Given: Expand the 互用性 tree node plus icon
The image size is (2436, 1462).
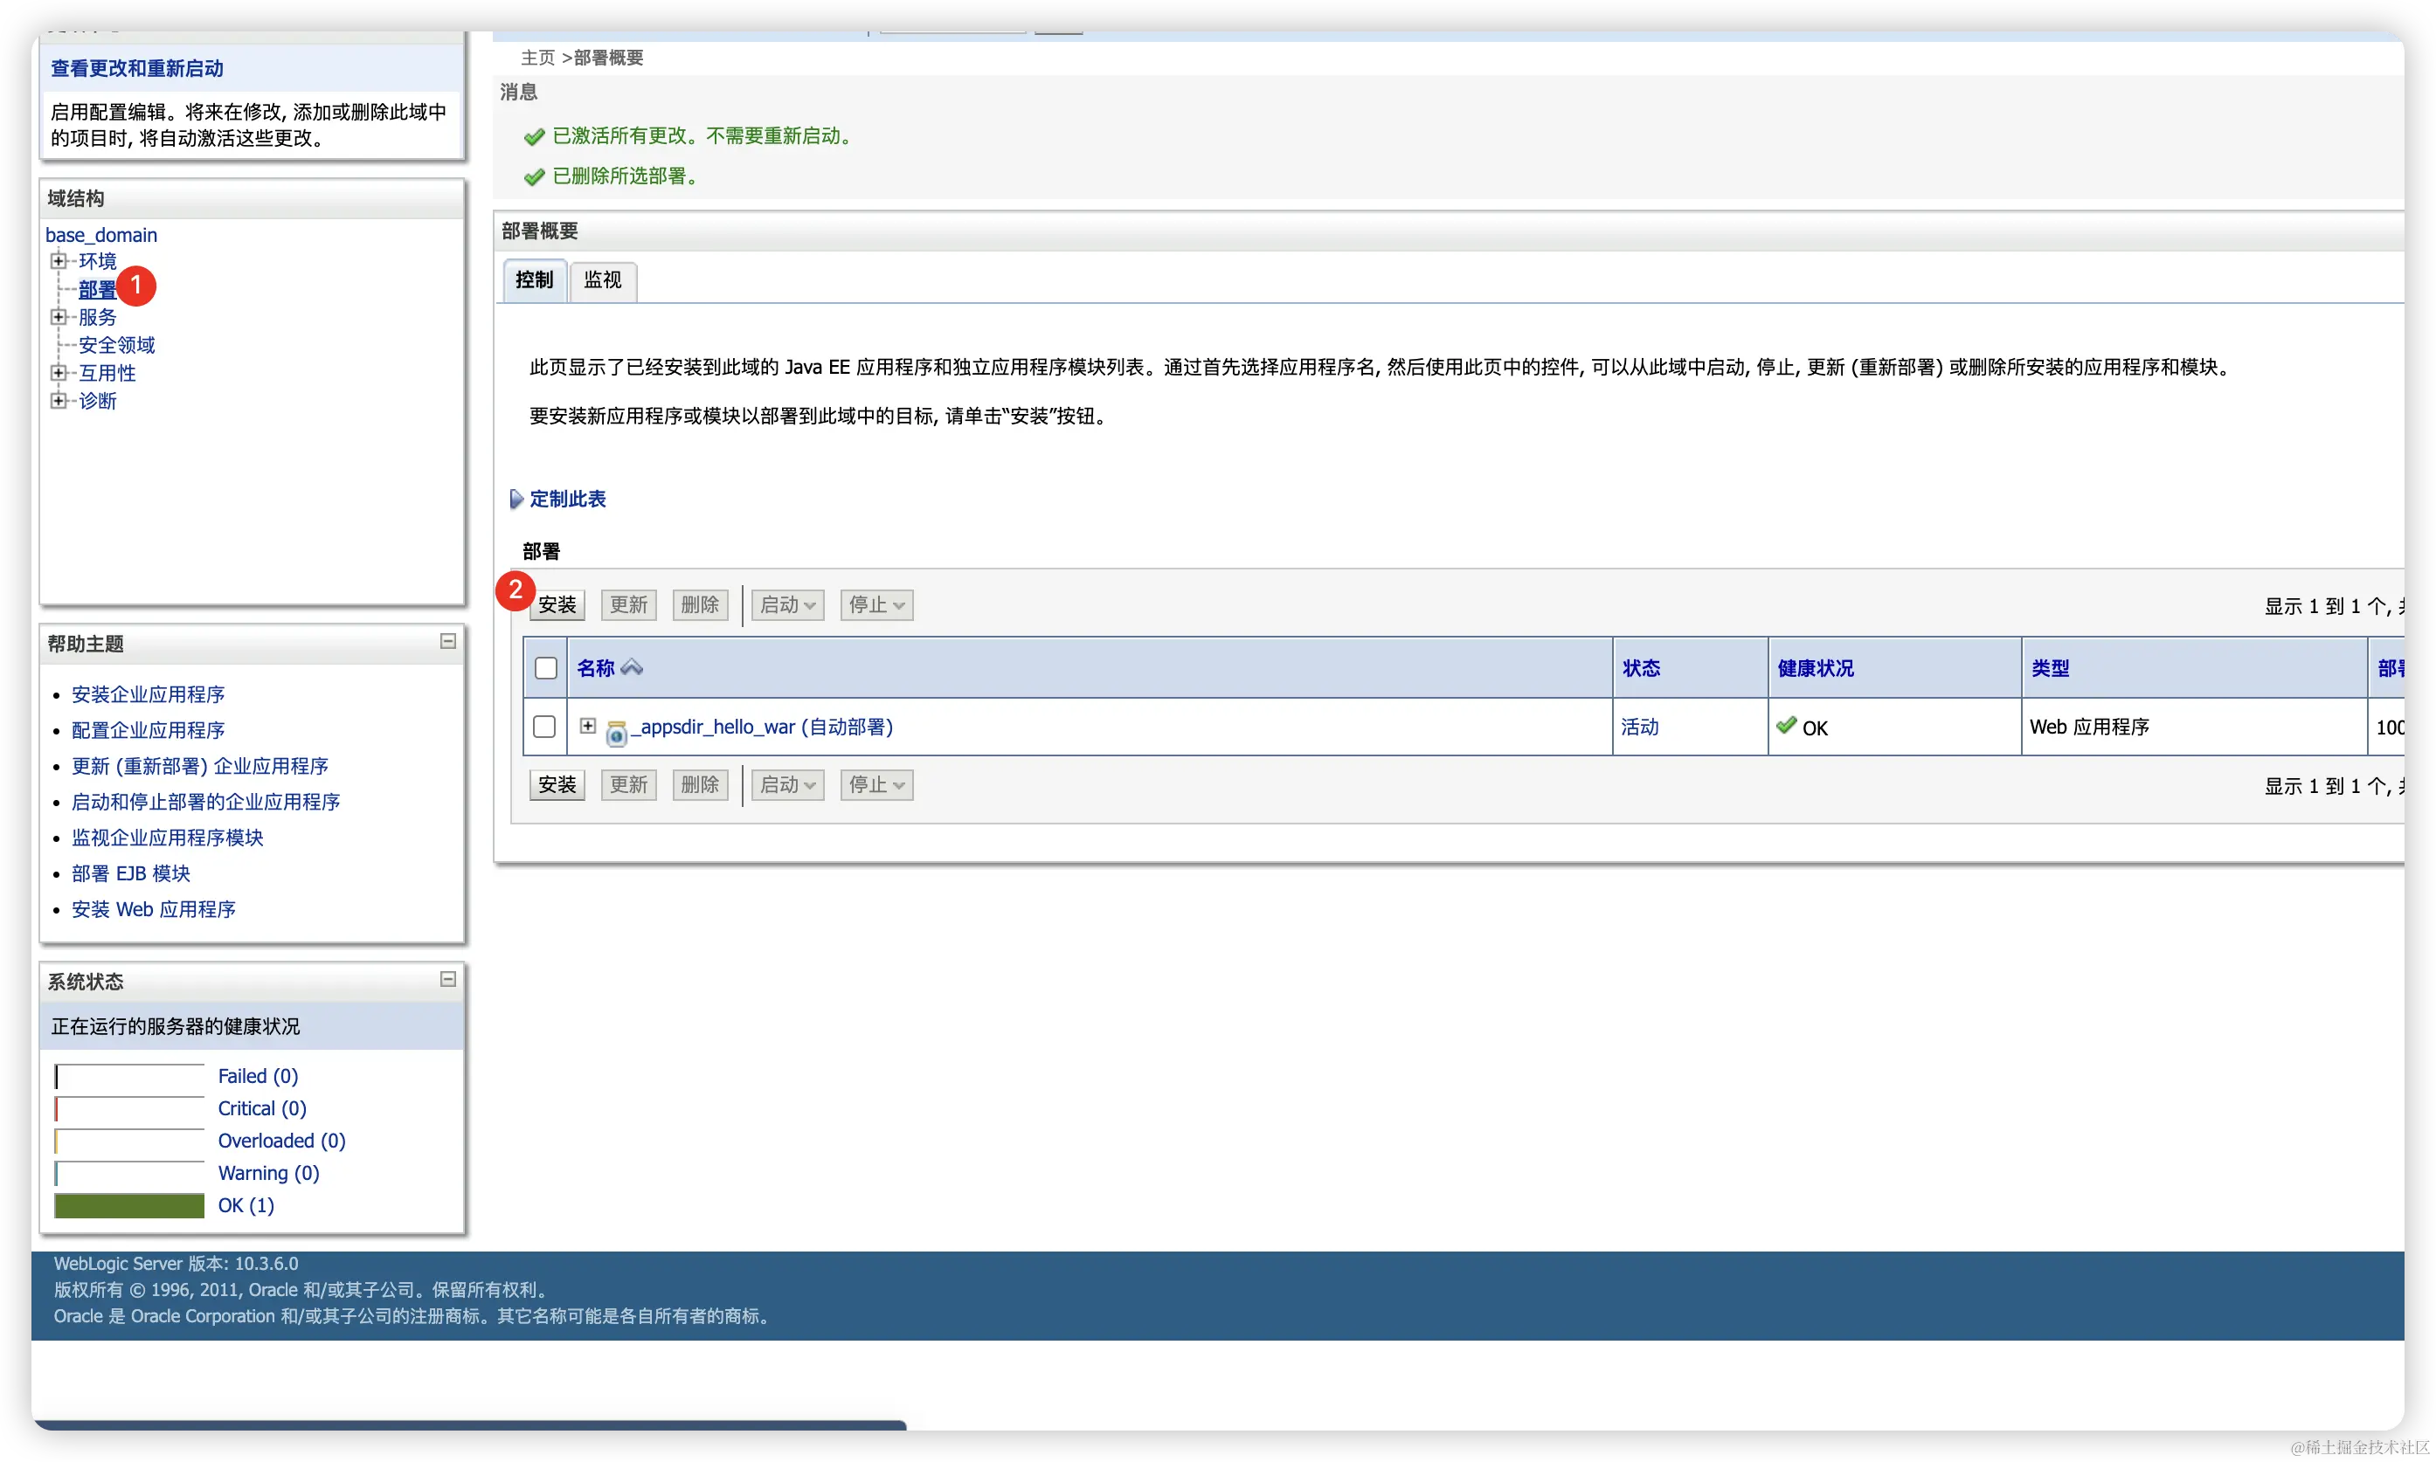Looking at the screenshot, I should pos(59,372).
